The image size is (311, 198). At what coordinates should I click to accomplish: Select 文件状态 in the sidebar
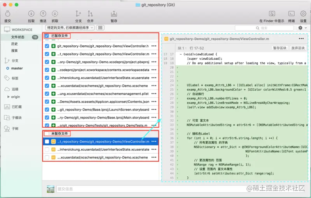[17, 37]
